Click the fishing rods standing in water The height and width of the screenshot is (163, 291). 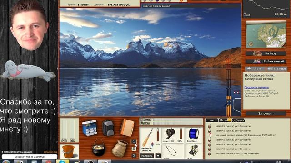click(x=228, y=92)
